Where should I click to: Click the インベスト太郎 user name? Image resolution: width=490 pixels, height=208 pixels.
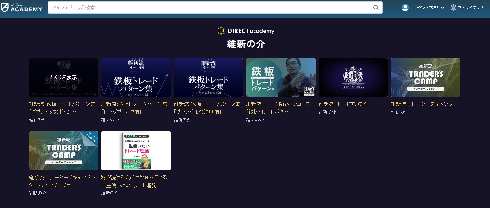coord(424,8)
